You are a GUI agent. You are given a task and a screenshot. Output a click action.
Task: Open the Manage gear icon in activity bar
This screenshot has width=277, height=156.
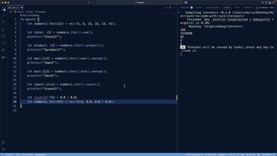3,149
